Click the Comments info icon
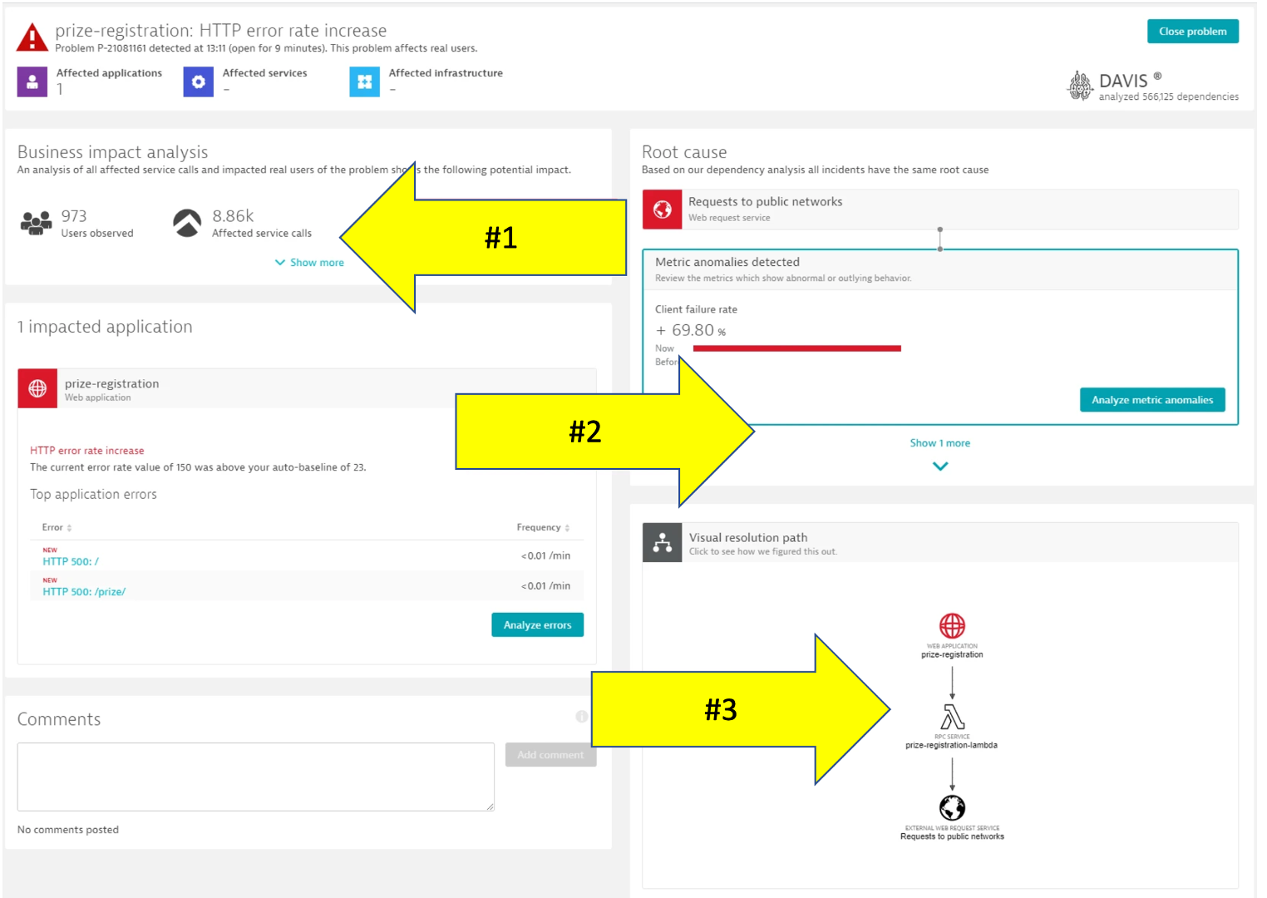This screenshot has width=1267, height=898. coord(582,716)
